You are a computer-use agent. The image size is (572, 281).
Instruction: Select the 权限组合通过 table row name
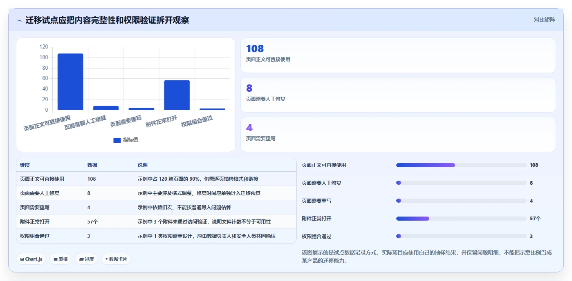tap(35, 236)
